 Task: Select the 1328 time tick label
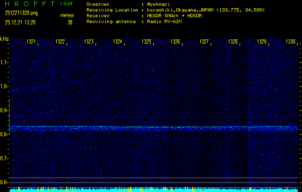pyautogui.click(x=233, y=42)
